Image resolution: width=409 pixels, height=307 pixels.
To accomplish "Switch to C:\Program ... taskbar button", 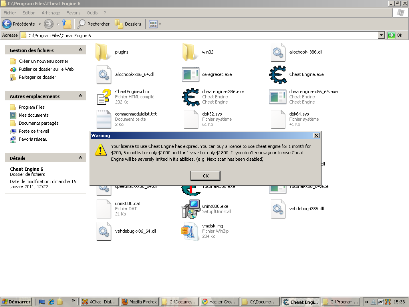I will pyautogui.click(x=340, y=302).
